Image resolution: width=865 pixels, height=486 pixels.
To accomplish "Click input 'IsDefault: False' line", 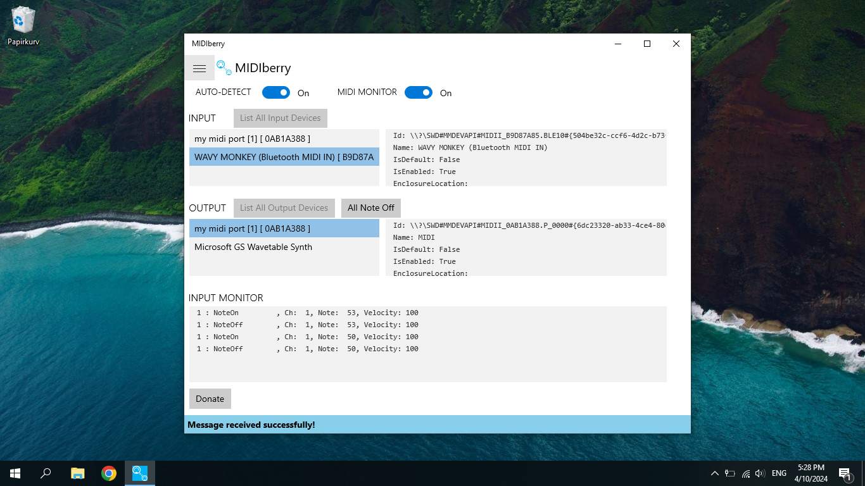I will pyautogui.click(x=427, y=159).
